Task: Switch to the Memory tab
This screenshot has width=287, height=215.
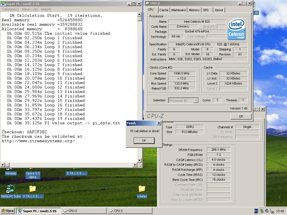Action: pos(194,10)
